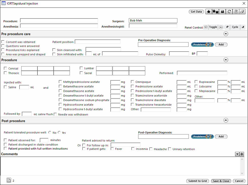Click ProblemIT beside Pre-Operative Diagnosis
This screenshot has height=185, width=248.
click(x=202, y=44)
